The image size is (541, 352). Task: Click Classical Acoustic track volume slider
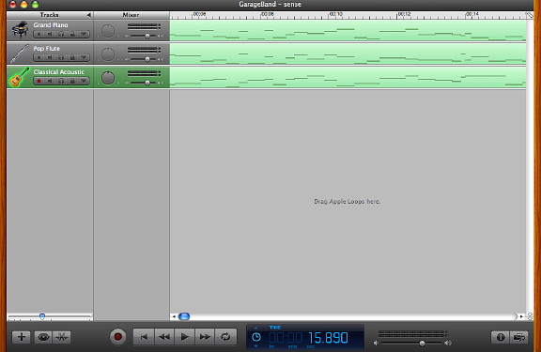click(147, 83)
